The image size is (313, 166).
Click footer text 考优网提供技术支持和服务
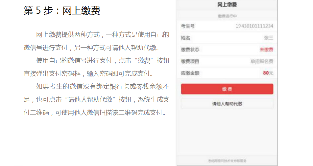(x=227, y=161)
